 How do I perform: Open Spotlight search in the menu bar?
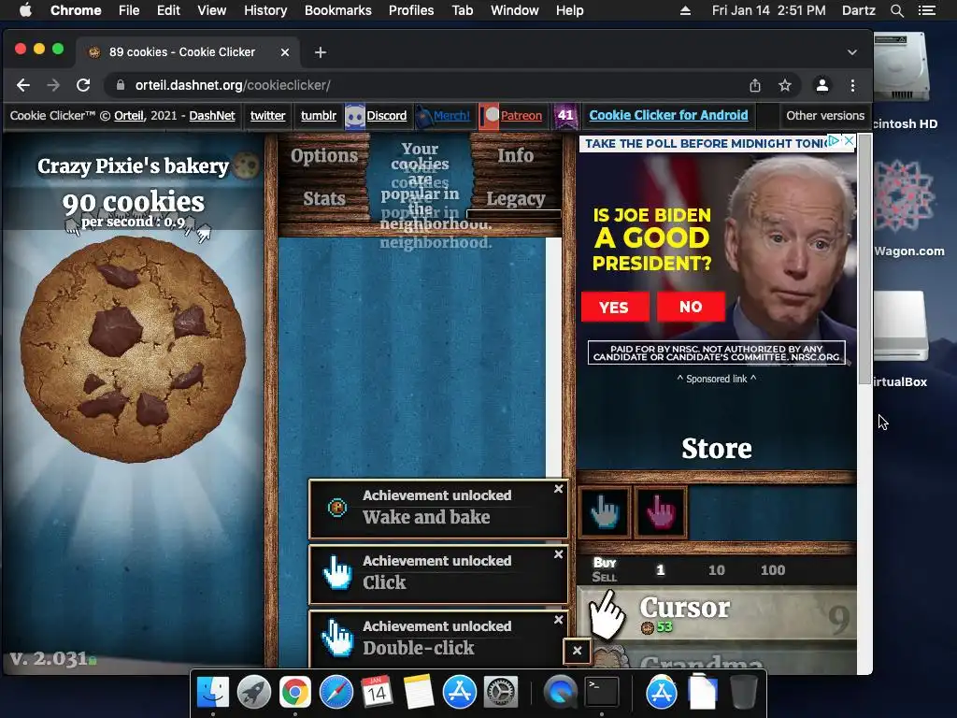click(896, 10)
